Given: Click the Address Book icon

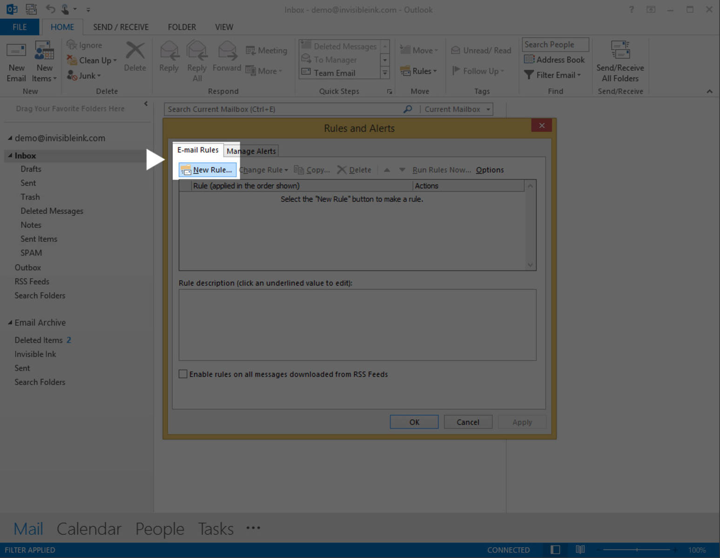Looking at the screenshot, I should click(529, 60).
